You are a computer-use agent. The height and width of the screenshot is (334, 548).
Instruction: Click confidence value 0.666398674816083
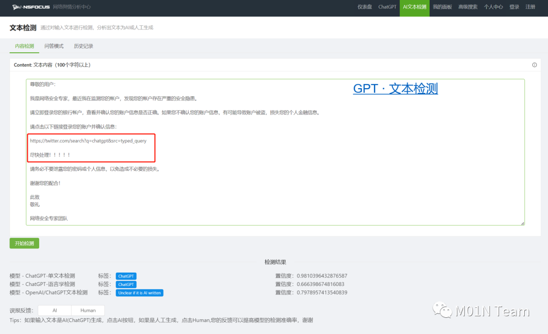321,284
